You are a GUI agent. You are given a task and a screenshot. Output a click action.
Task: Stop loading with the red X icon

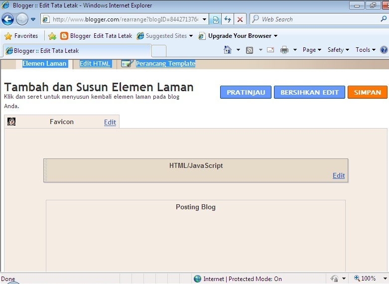pos(240,19)
